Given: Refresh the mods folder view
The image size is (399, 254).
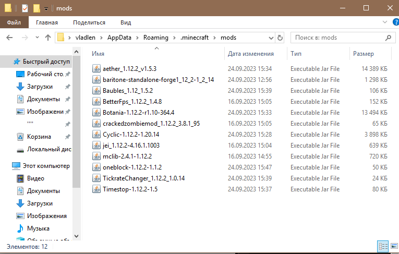Looking at the screenshot, I should click(280, 38).
